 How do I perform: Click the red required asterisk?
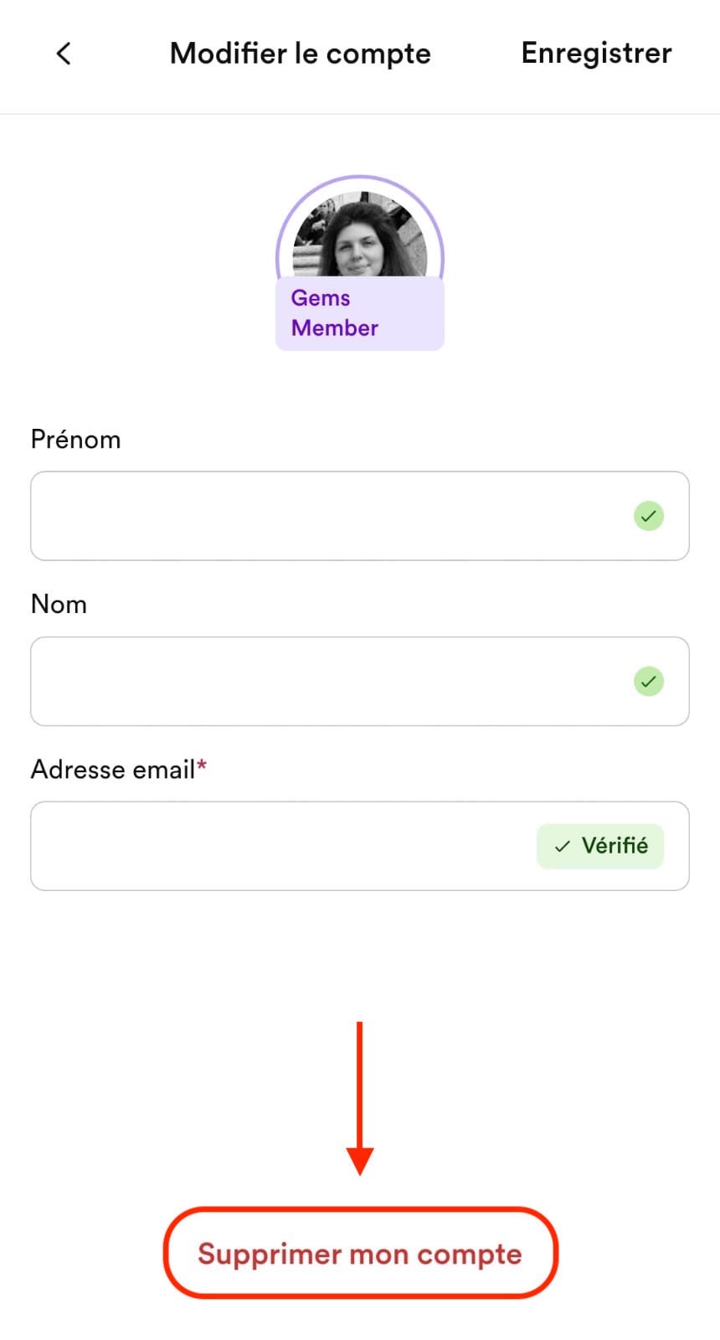coord(202,764)
